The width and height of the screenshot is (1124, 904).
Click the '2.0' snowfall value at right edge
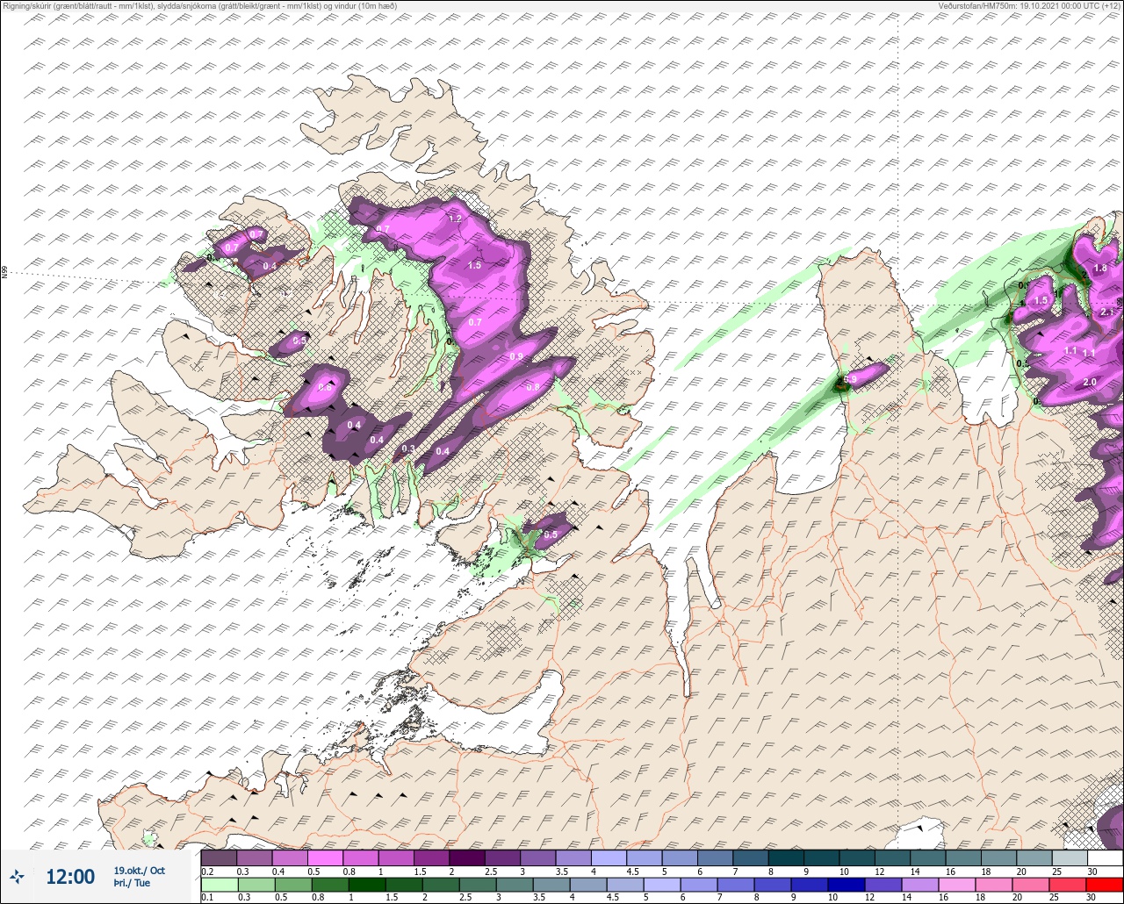[x=1090, y=383]
